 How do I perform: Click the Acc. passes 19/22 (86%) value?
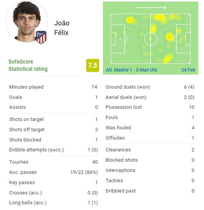84,172
